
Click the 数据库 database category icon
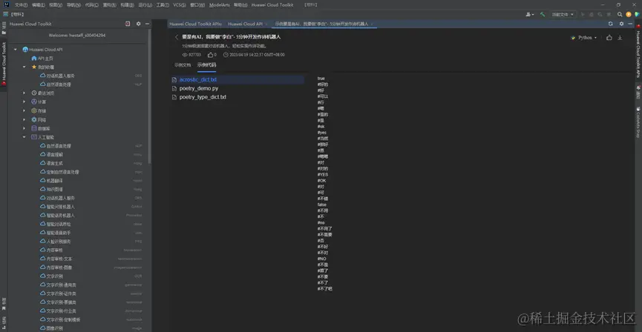click(x=34, y=128)
